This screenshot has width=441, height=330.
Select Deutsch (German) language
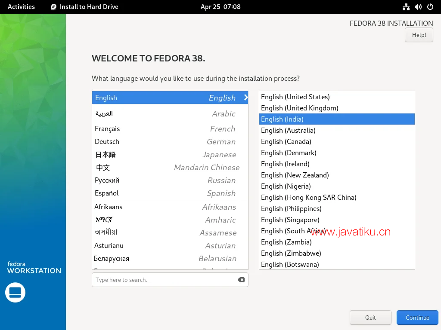170,142
